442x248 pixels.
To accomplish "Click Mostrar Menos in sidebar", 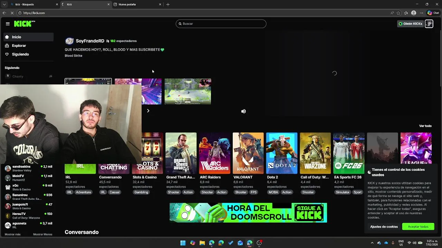I will [x=42, y=235].
